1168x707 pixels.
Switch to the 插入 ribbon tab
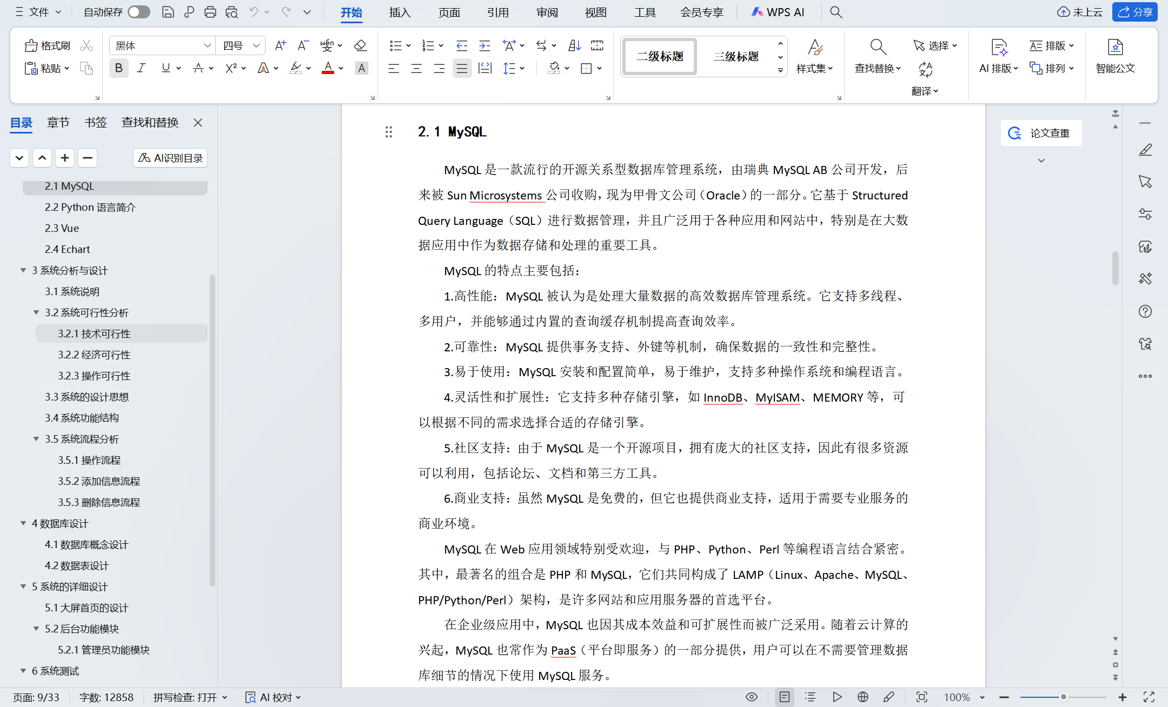coord(400,12)
